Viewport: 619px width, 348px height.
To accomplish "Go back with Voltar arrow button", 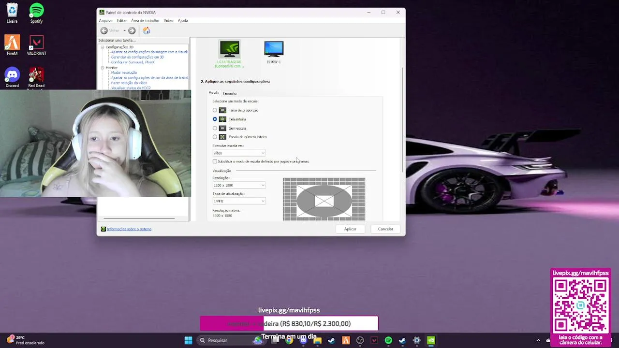I will [104, 30].
